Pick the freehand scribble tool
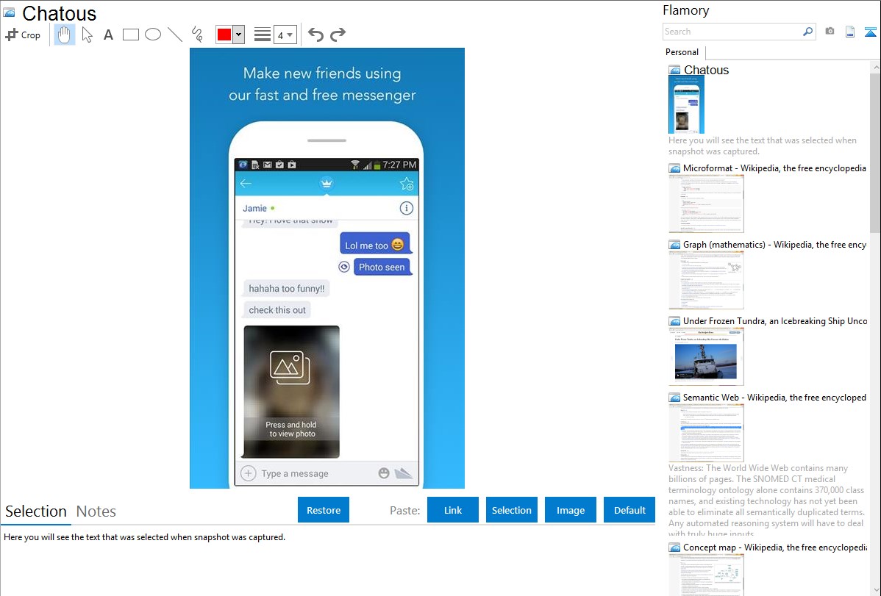This screenshot has width=881, height=596. click(x=197, y=35)
